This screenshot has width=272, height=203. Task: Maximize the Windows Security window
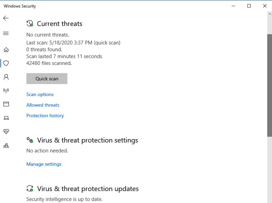click(249, 6)
